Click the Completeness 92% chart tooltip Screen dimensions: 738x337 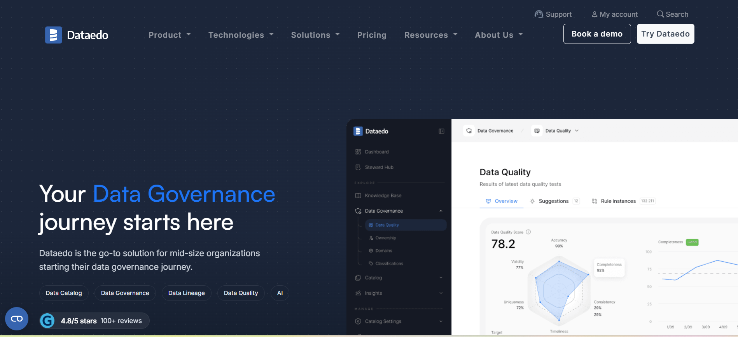(x=609, y=267)
